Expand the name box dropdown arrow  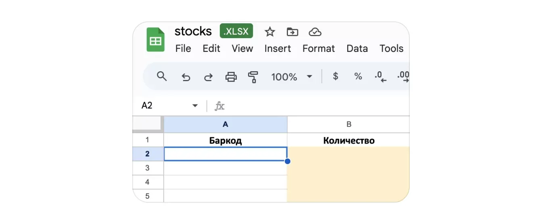[195, 106]
